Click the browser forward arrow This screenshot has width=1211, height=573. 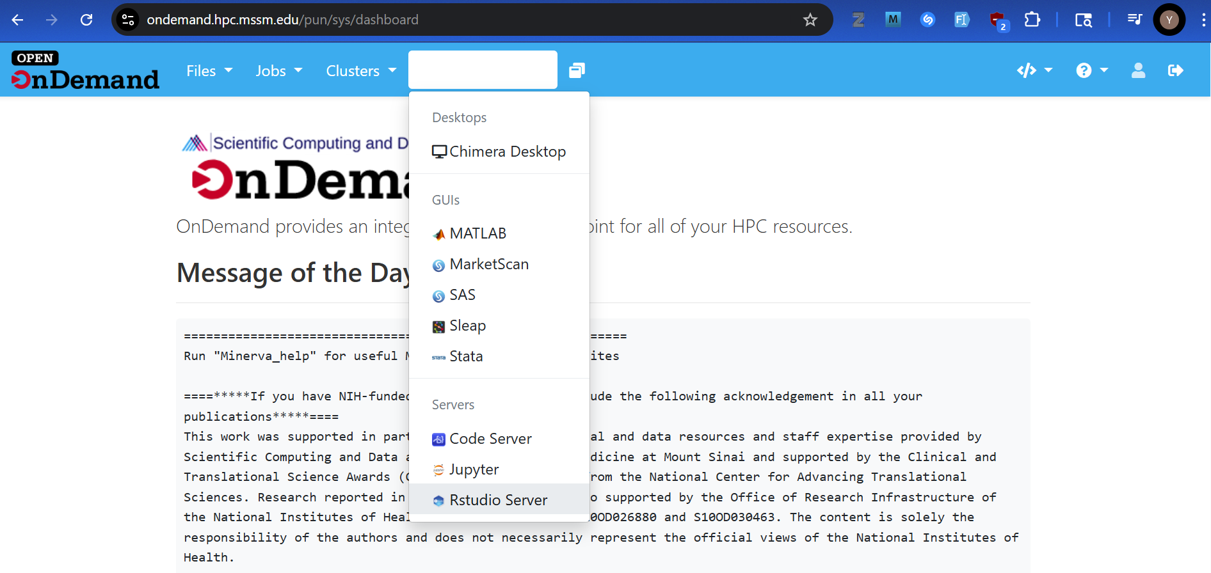coord(52,20)
